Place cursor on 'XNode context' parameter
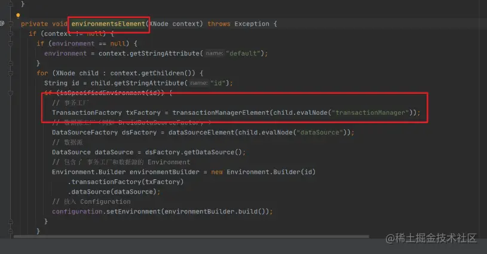 [174, 24]
